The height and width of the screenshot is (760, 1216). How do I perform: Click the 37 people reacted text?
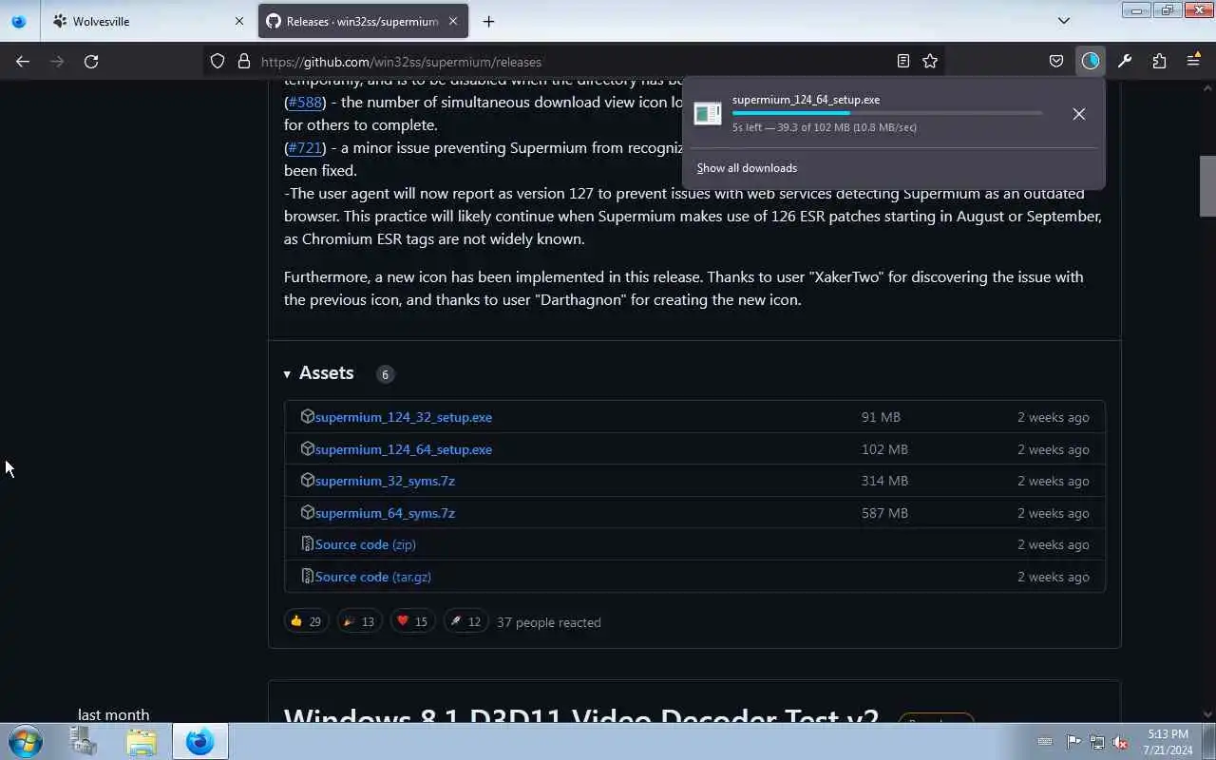(549, 622)
